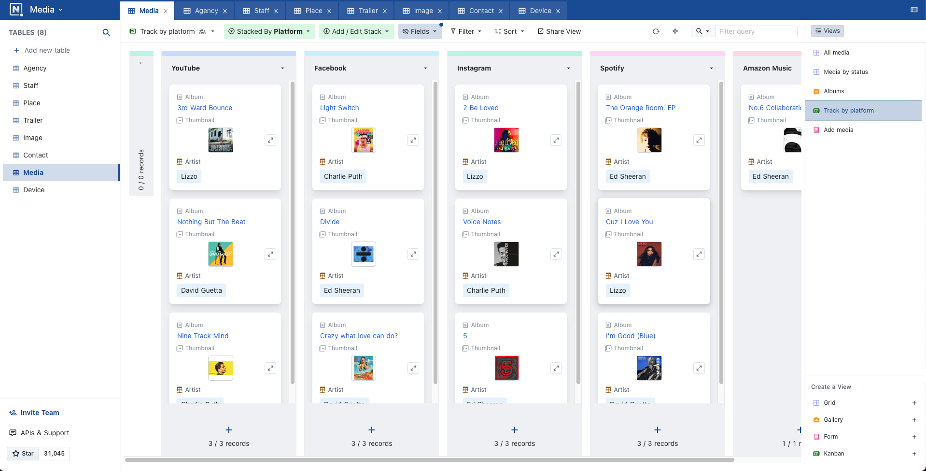Switch to the Staff tab
Viewport: 926px width, 471px height.
click(261, 11)
